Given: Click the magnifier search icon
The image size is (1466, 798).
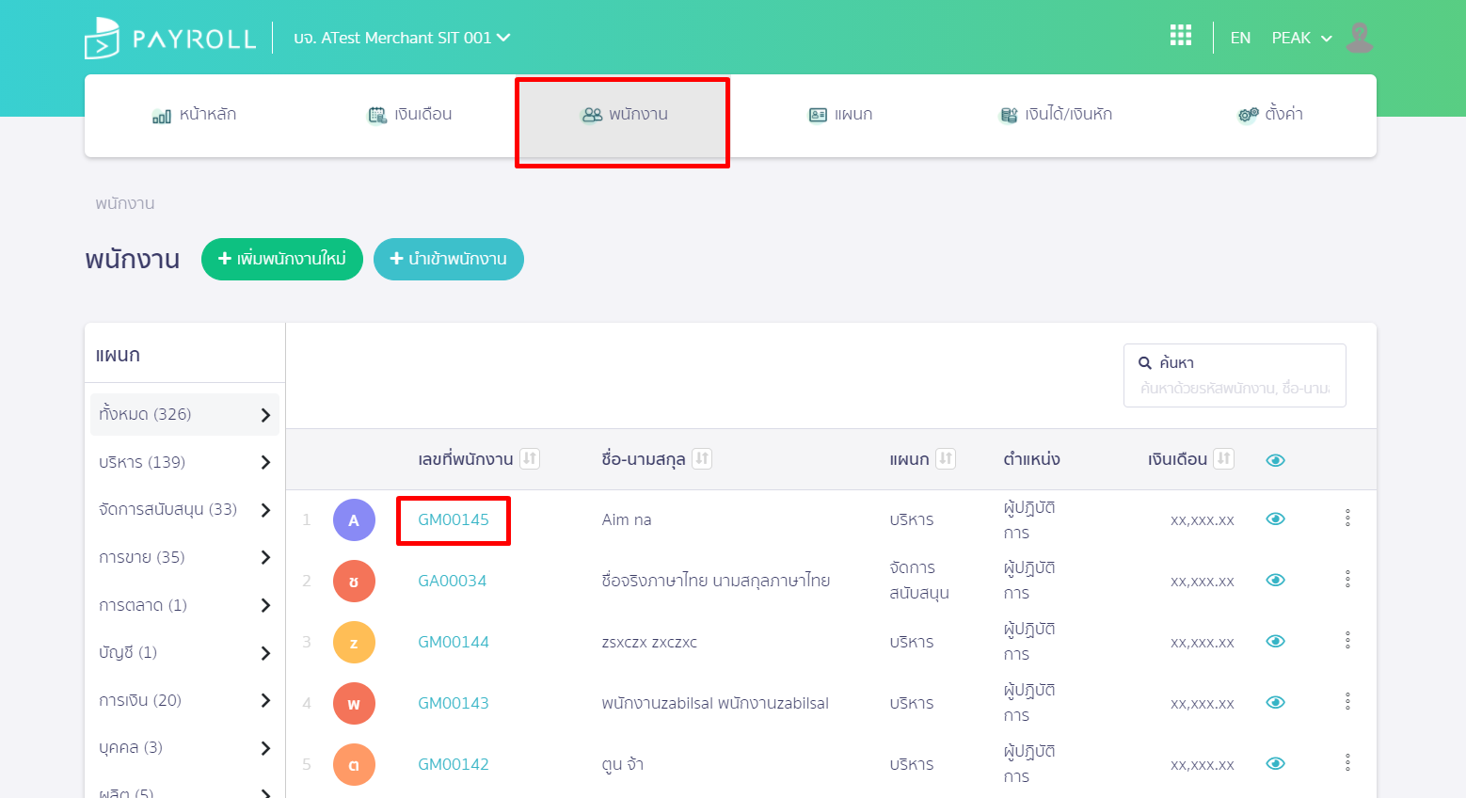Looking at the screenshot, I should coord(1145,363).
